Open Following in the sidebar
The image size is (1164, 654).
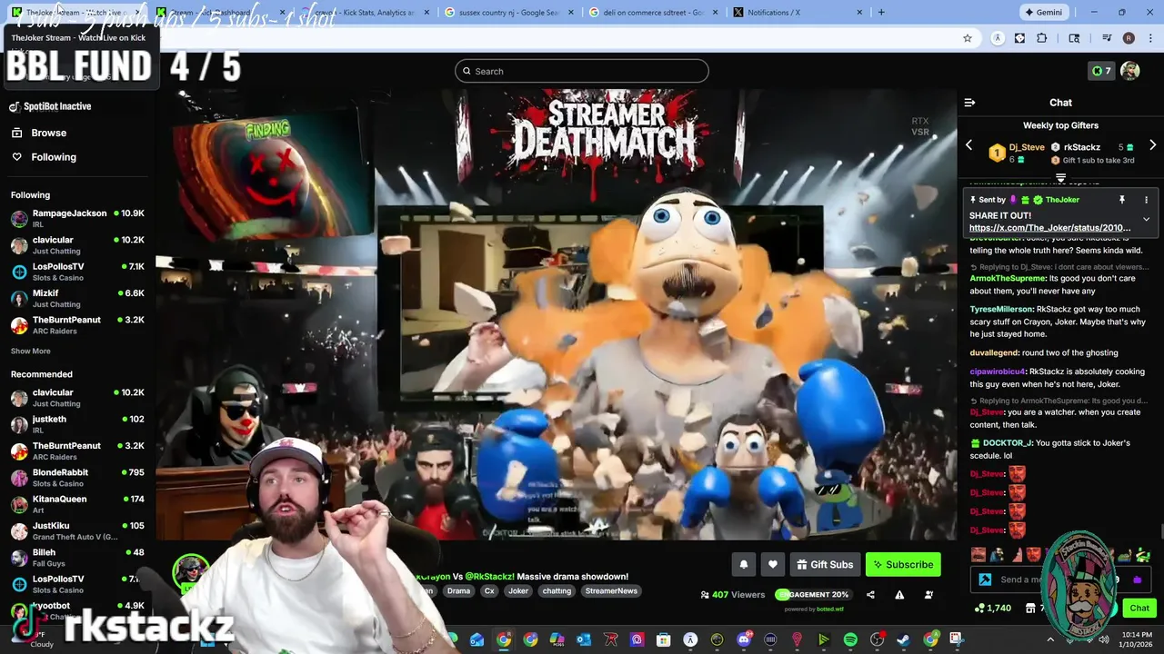(44, 157)
